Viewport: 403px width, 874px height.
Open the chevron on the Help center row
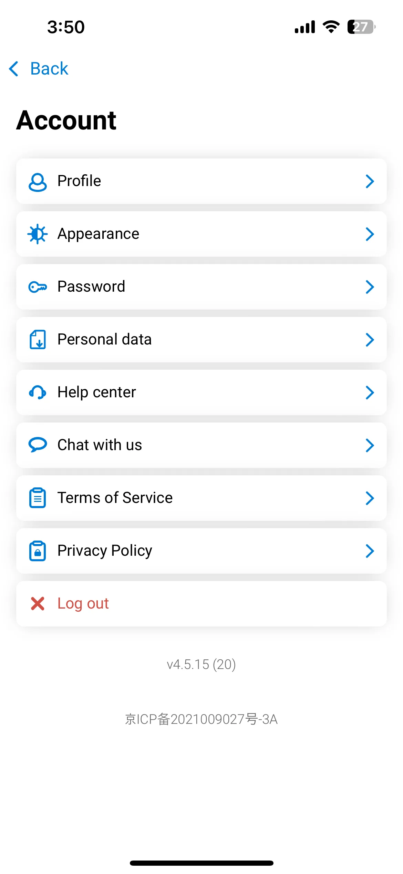[x=370, y=392]
